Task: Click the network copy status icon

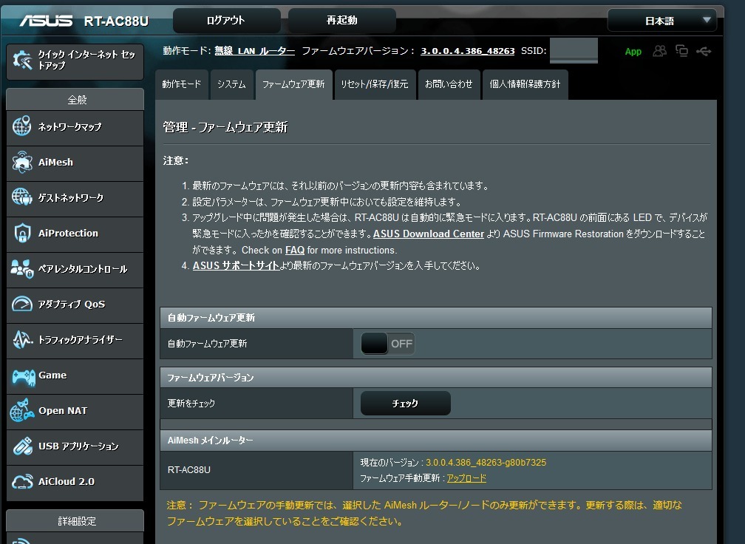Action: pos(681,51)
